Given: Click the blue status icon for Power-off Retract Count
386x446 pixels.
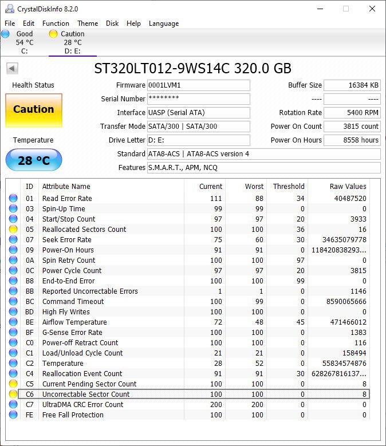Looking at the screenshot, I should [x=13, y=342].
